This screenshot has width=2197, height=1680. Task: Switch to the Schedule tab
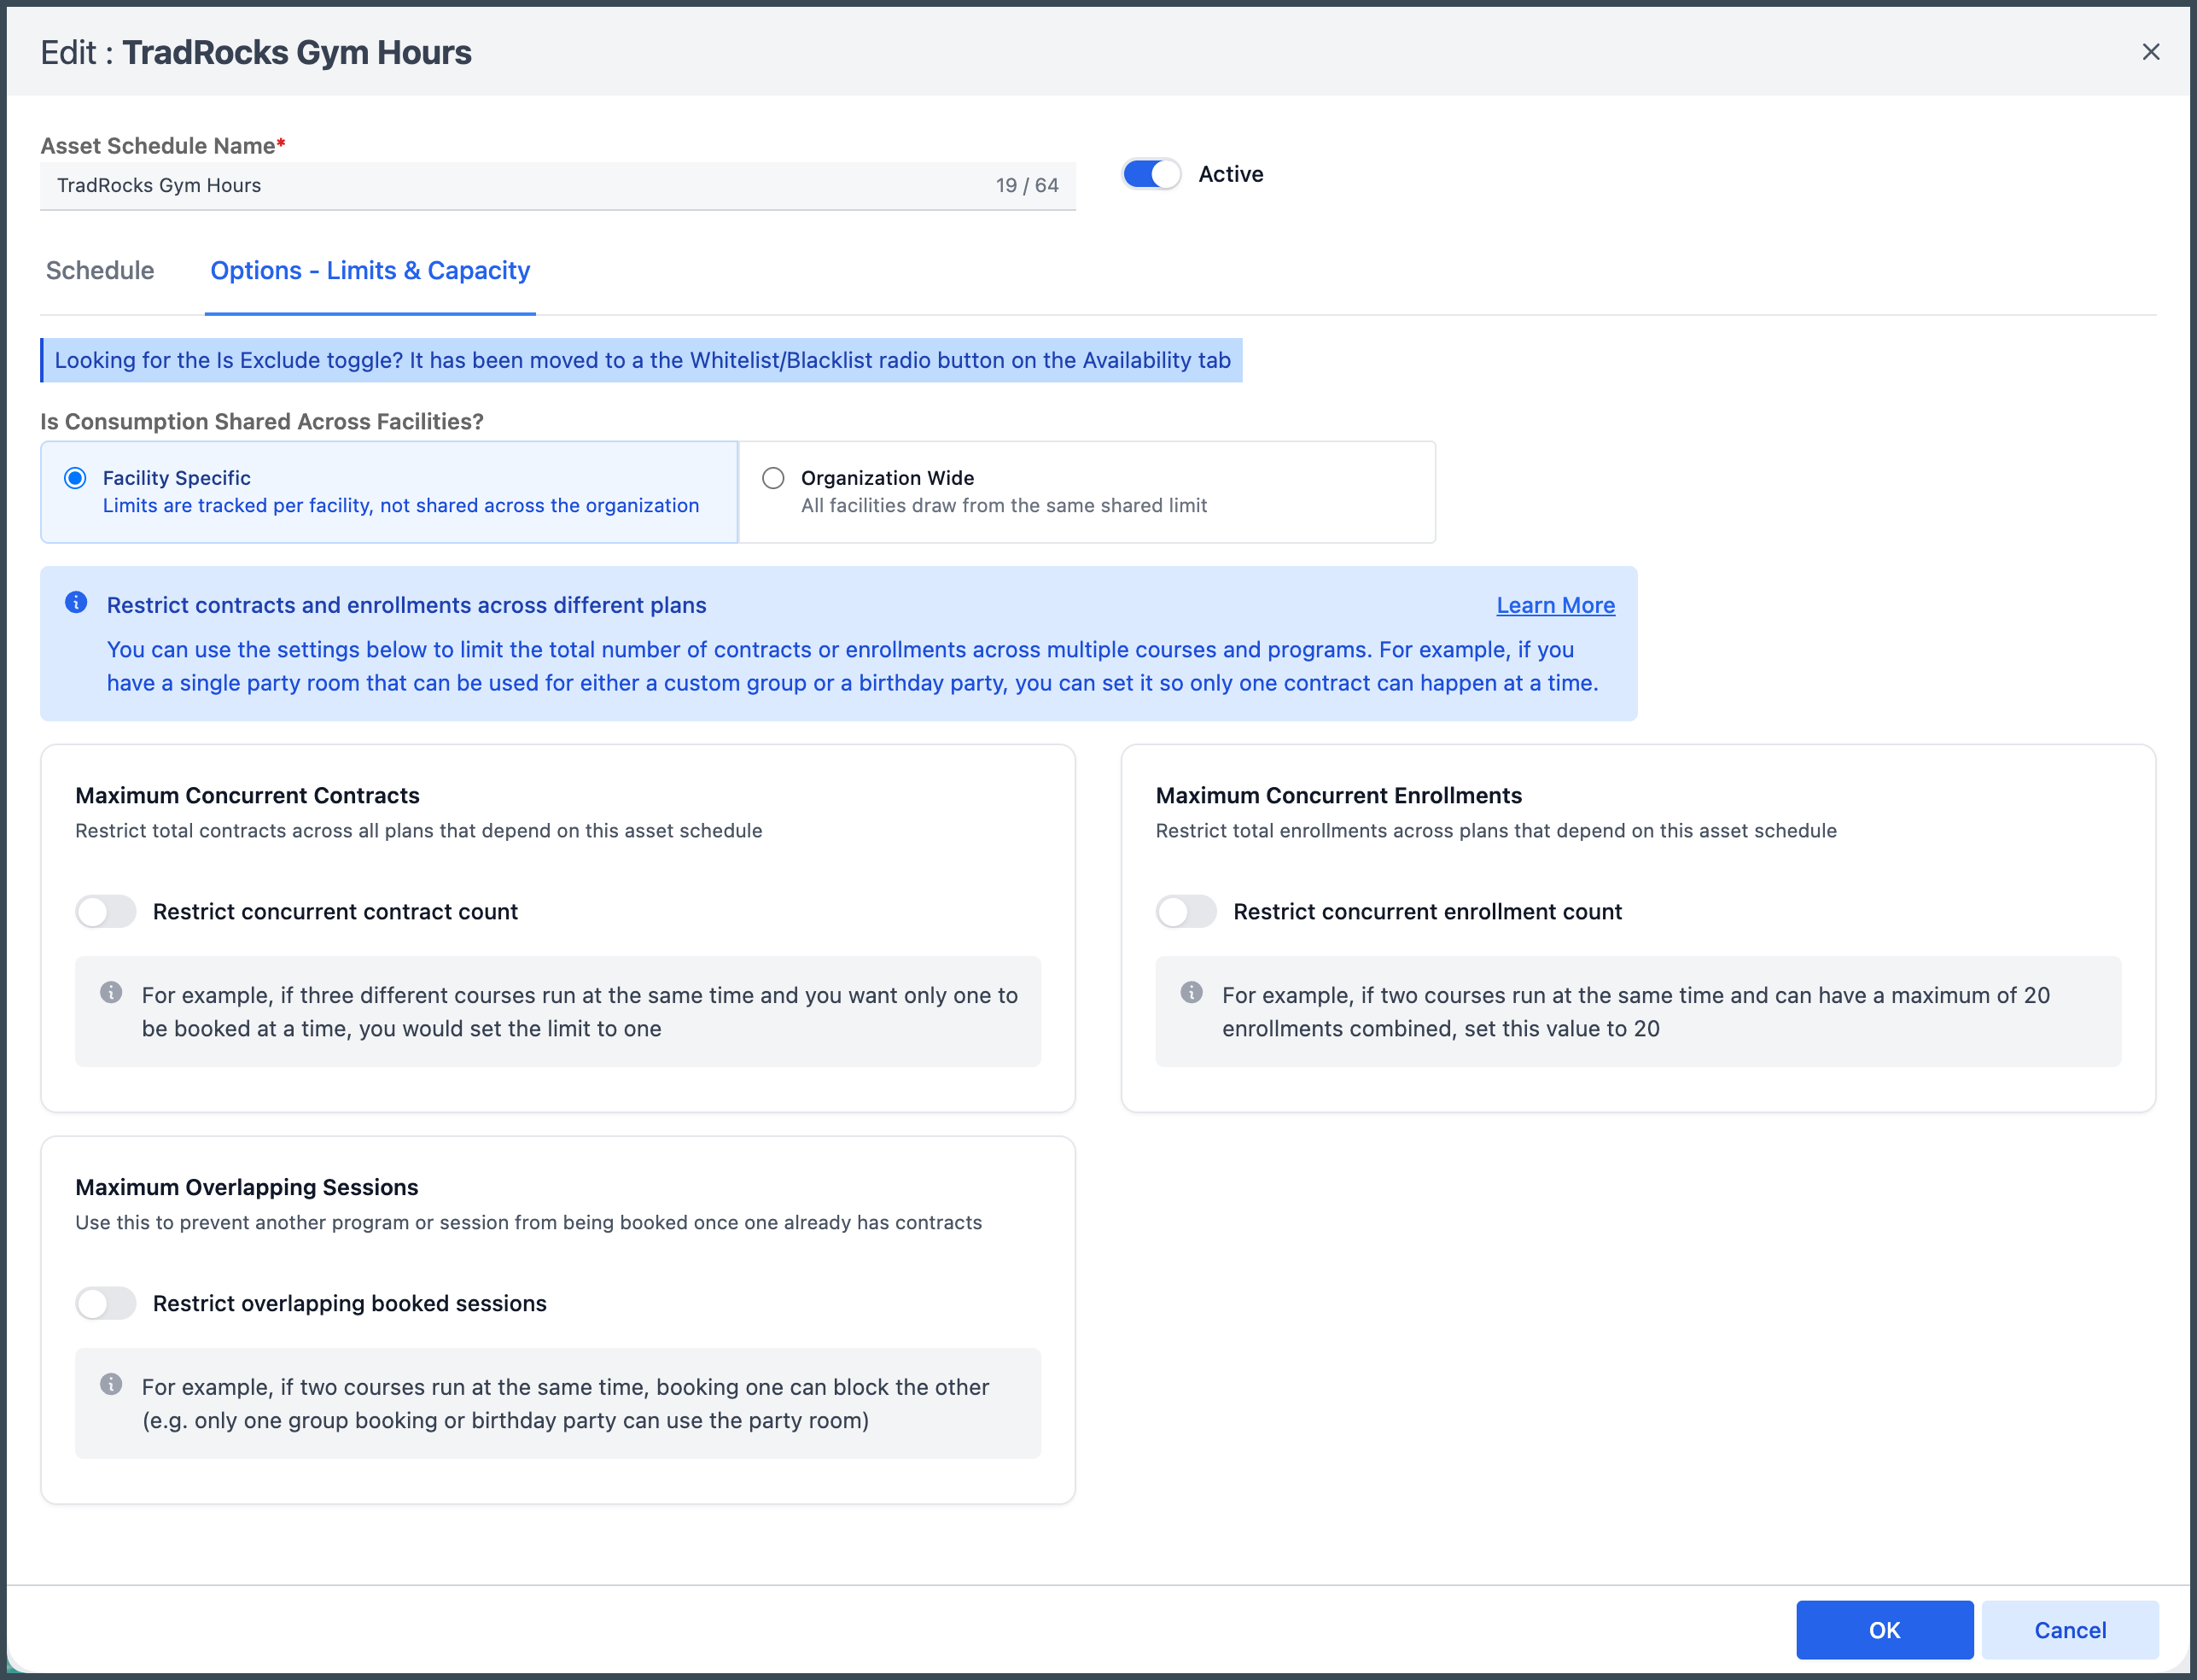pyautogui.click(x=100, y=271)
